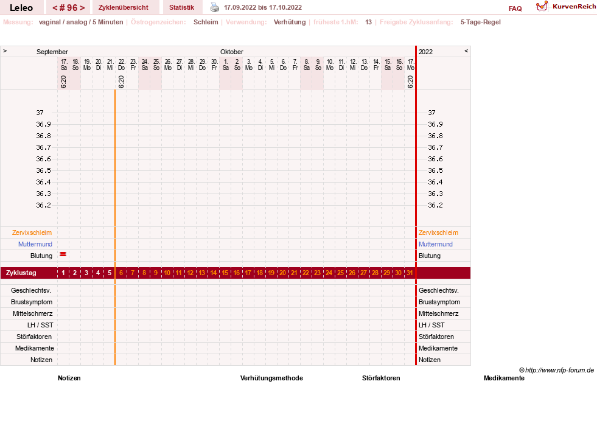Go to previous cycle with left arrow
This screenshot has height=426, width=597.
click(55, 8)
